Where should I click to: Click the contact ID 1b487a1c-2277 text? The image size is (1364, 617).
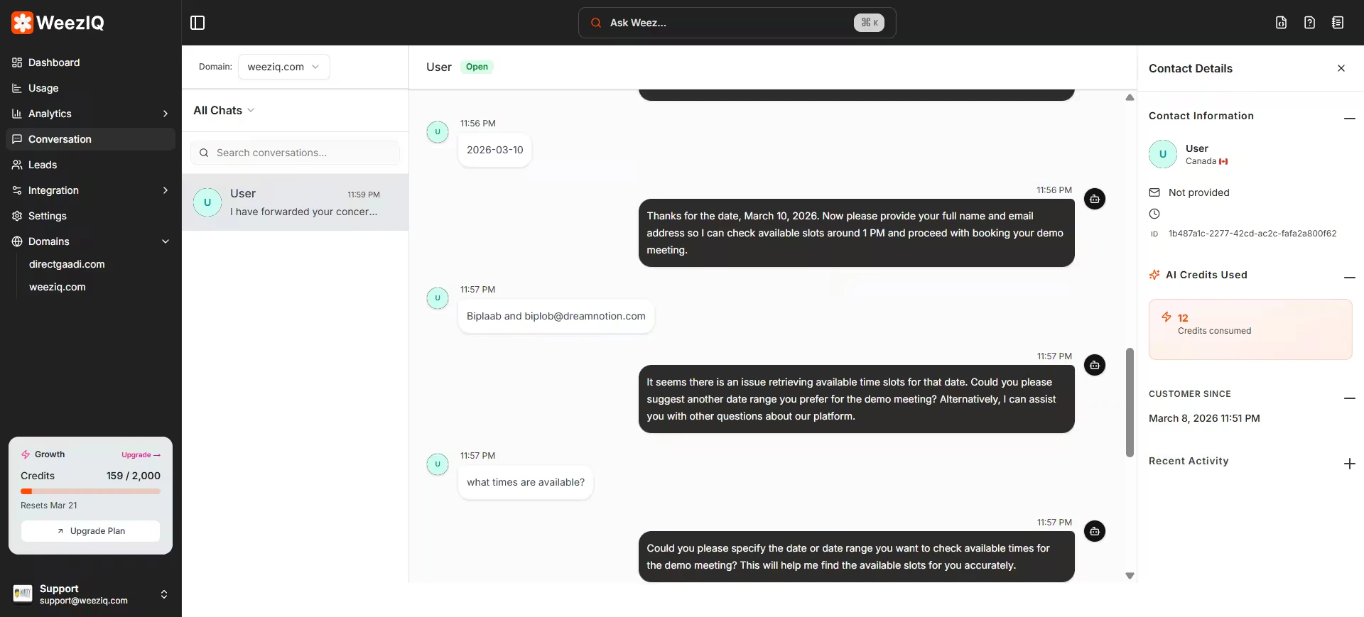(1252, 234)
